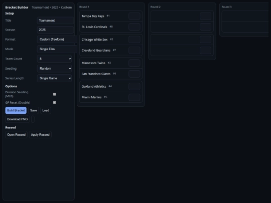271x203 pixels.
Task: Select the Cleveland Guardians team name
Action: (x=96, y=51)
